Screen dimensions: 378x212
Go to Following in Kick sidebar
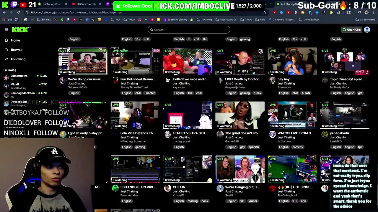coord(18,59)
